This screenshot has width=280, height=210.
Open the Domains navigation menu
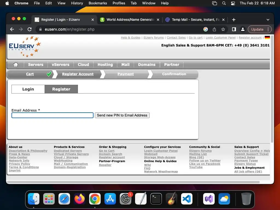(147, 65)
